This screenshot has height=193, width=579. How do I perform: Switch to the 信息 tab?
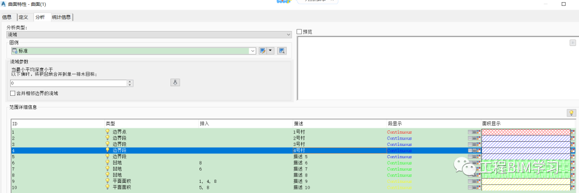click(x=7, y=17)
